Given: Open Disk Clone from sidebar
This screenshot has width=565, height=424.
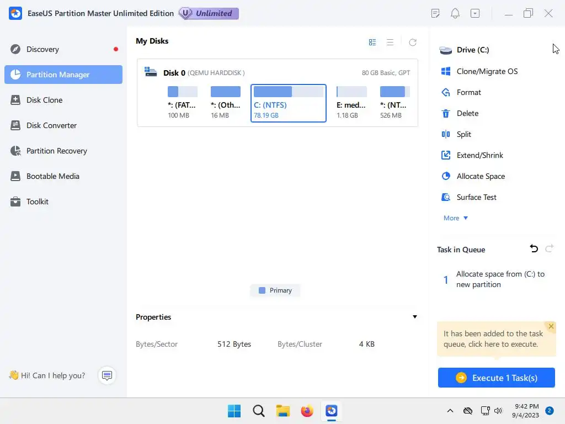Looking at the screenshot, I should [63, 100].
